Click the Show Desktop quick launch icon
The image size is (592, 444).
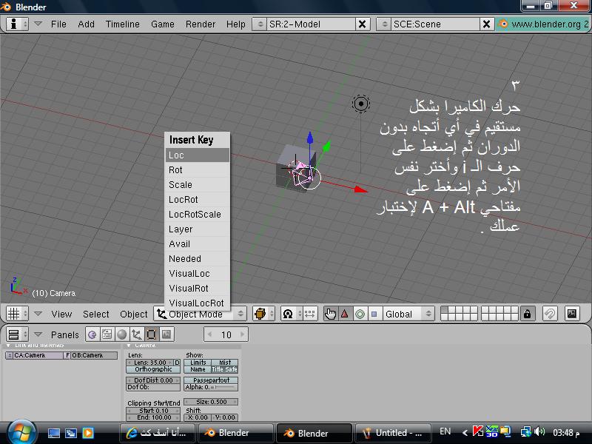[53, 433]
